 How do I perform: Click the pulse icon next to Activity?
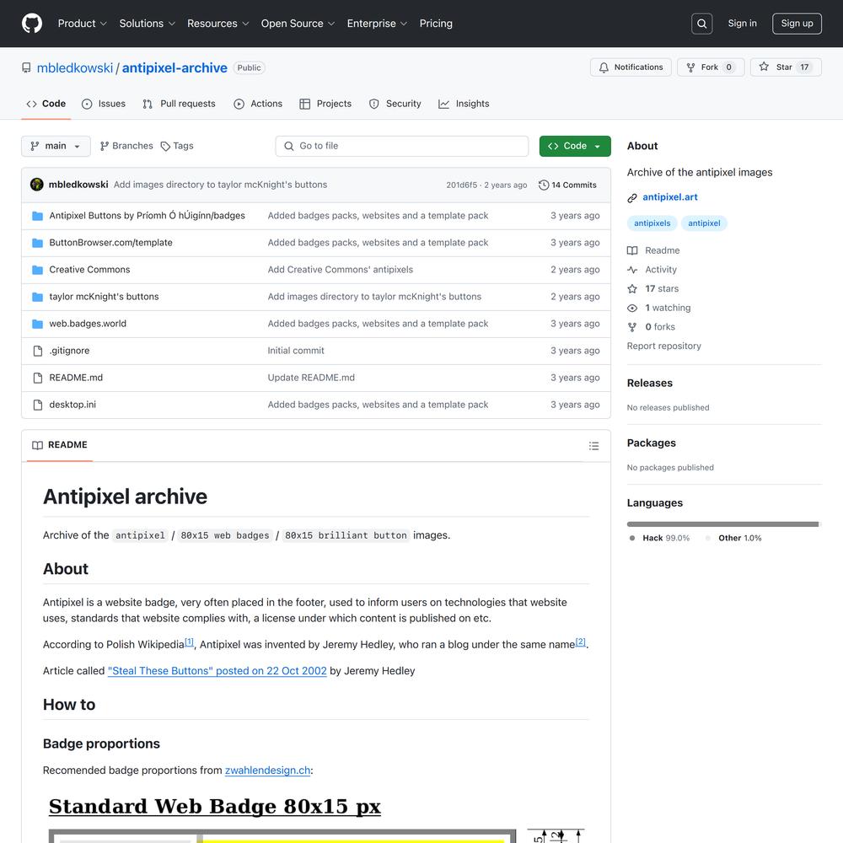pyautogui.click(x=632, y=270)
